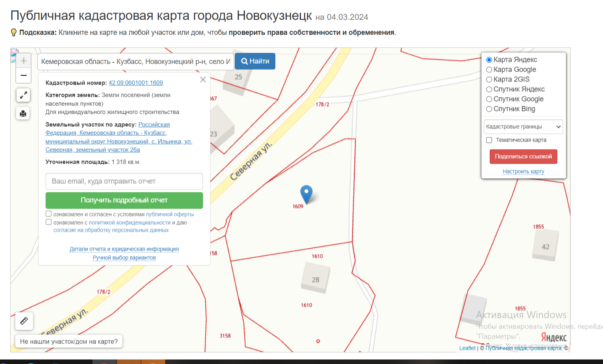
Task: Click the Ручной выбор вариантов link
Action: pos(124,258)
